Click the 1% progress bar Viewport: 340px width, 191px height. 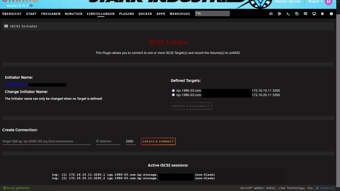pos(212,14)
